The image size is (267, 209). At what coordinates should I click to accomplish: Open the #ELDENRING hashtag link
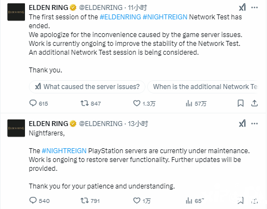(120, 17)
